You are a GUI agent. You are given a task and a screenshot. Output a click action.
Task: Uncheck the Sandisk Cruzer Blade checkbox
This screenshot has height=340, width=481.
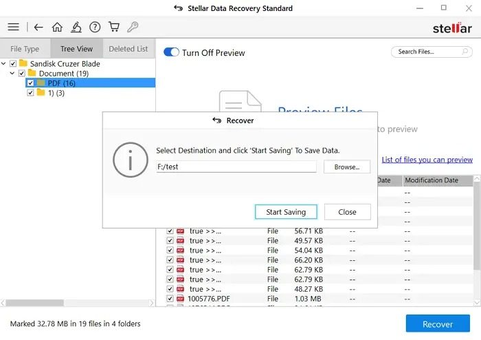pos(13,63)
